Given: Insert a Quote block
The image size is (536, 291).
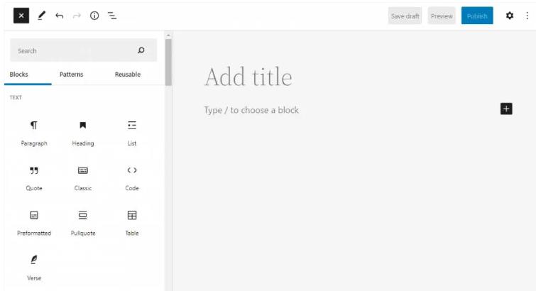Looking at the screenshot, I should pyautogui.click(x=33, y=177).
